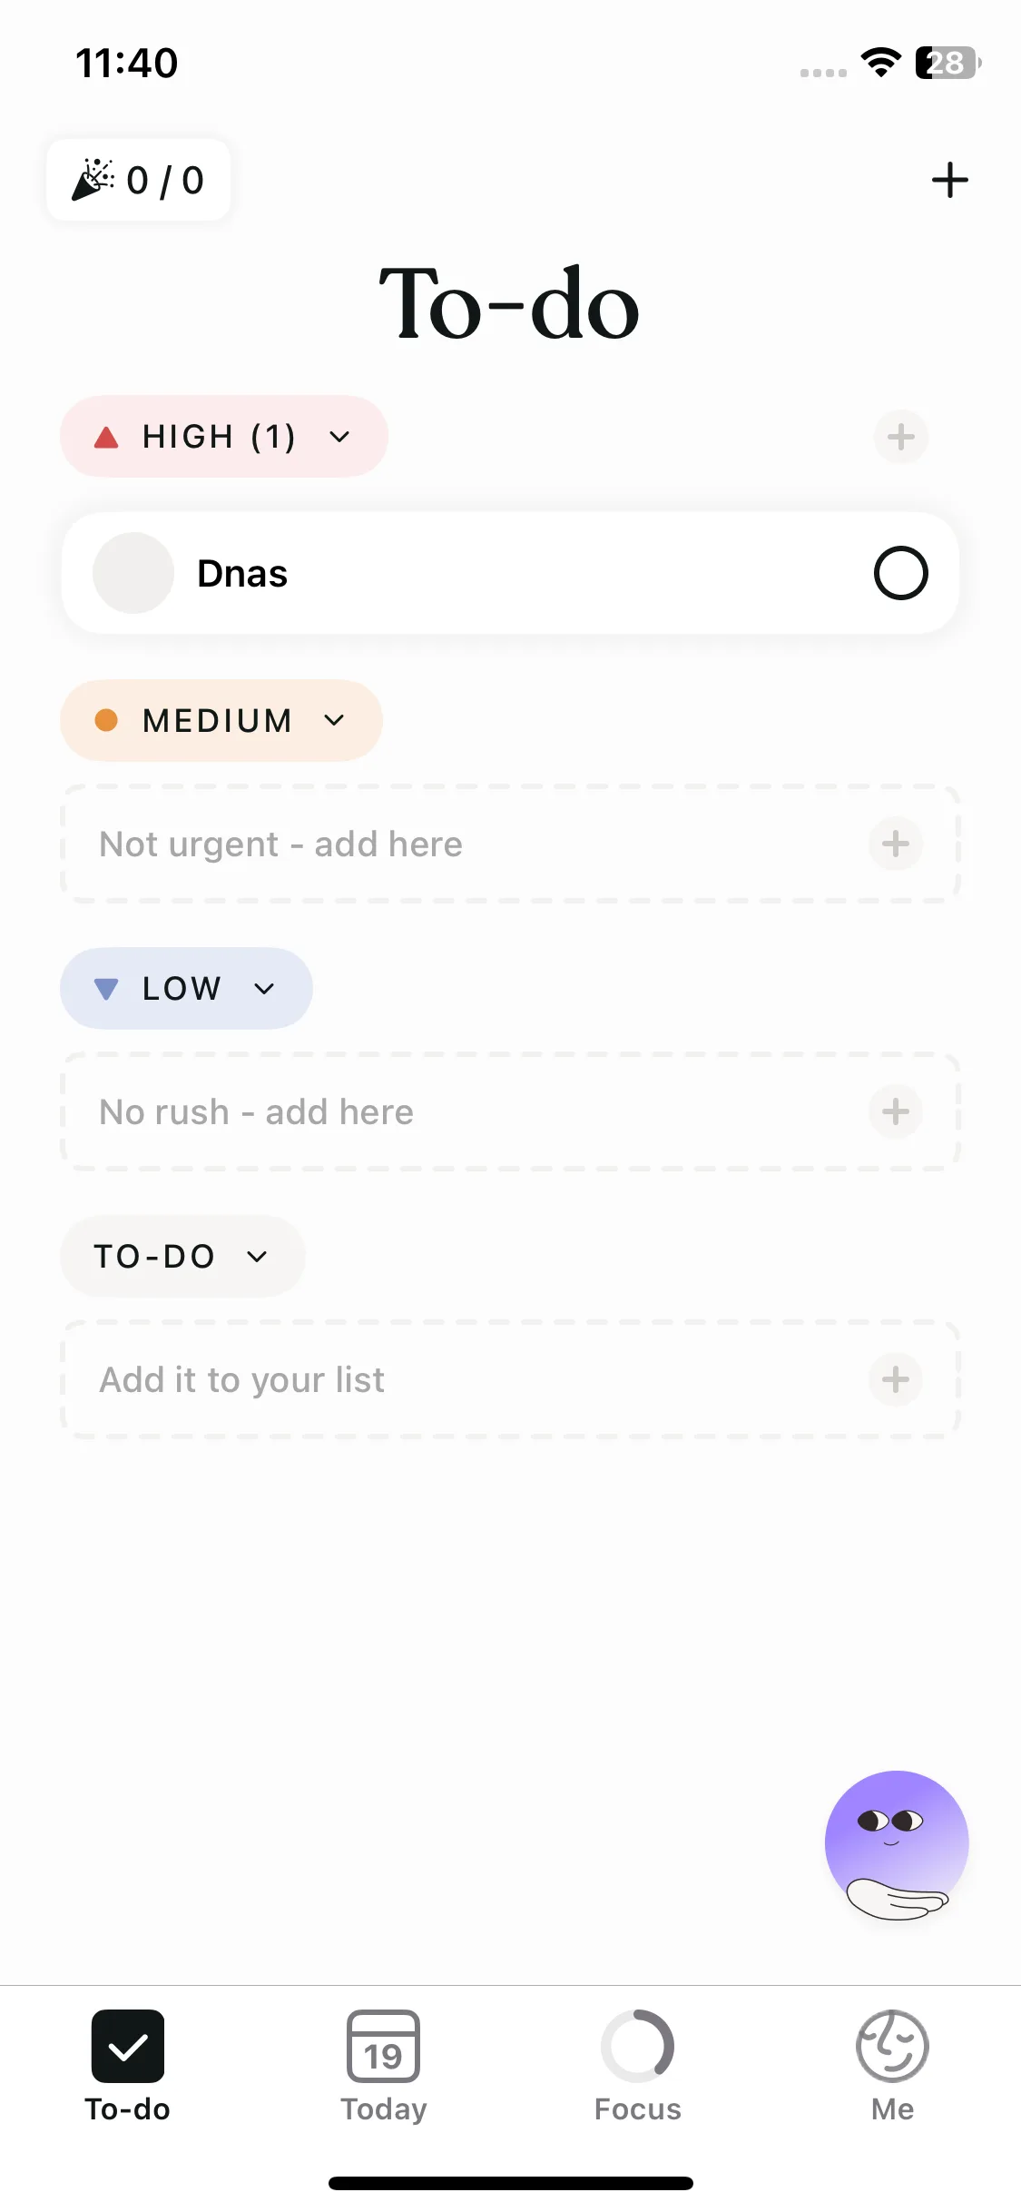
Task: Open the party popper progress counter
Action: click(138, 180)
